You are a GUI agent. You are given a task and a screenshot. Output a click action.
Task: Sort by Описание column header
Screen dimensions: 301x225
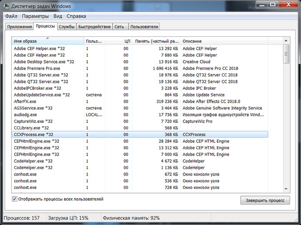[x=224, y=41]
